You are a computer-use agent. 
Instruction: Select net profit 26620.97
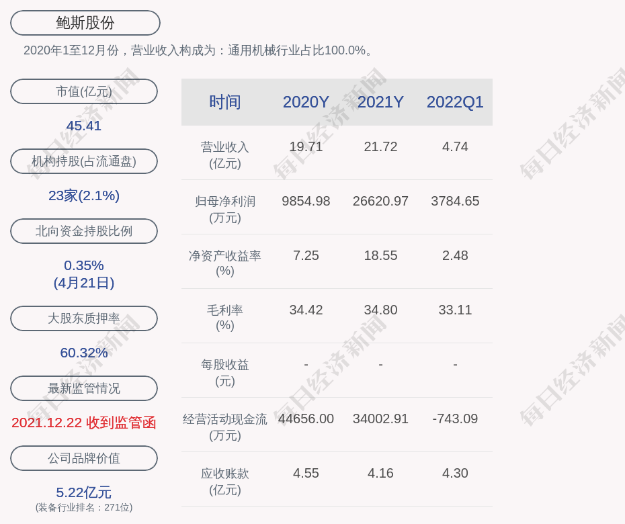tap(380, 201)
